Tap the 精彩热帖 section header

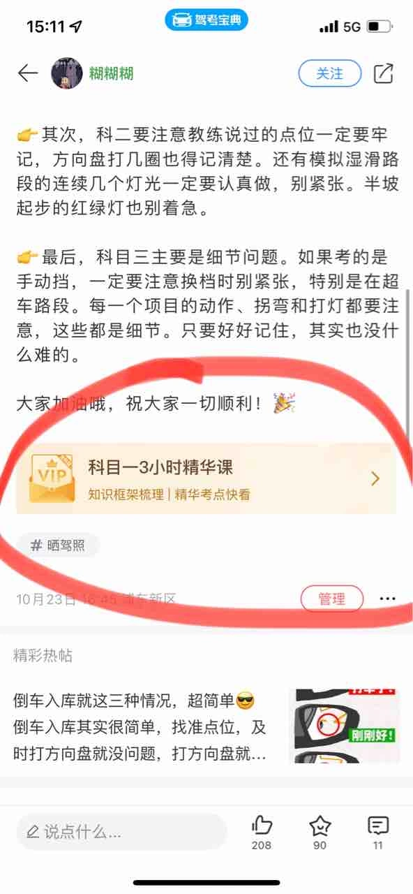43,655
